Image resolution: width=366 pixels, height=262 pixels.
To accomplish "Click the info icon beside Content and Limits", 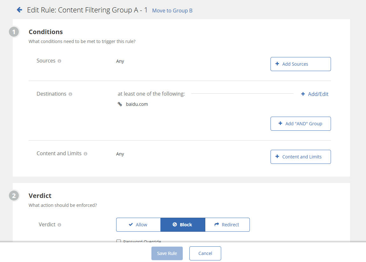I will 85,154.
